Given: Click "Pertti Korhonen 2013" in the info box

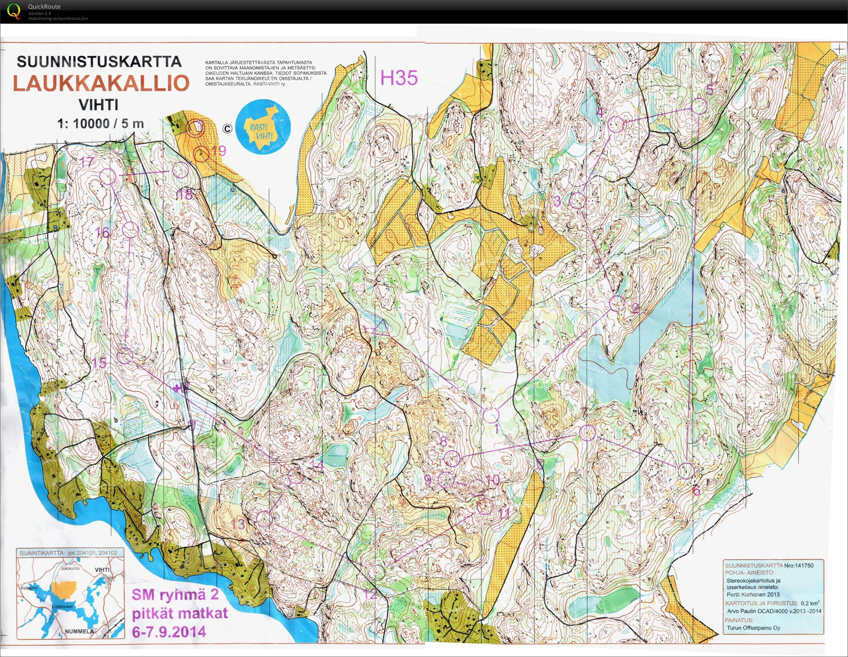Looking at the screenshot, I should tap(753, 595).
